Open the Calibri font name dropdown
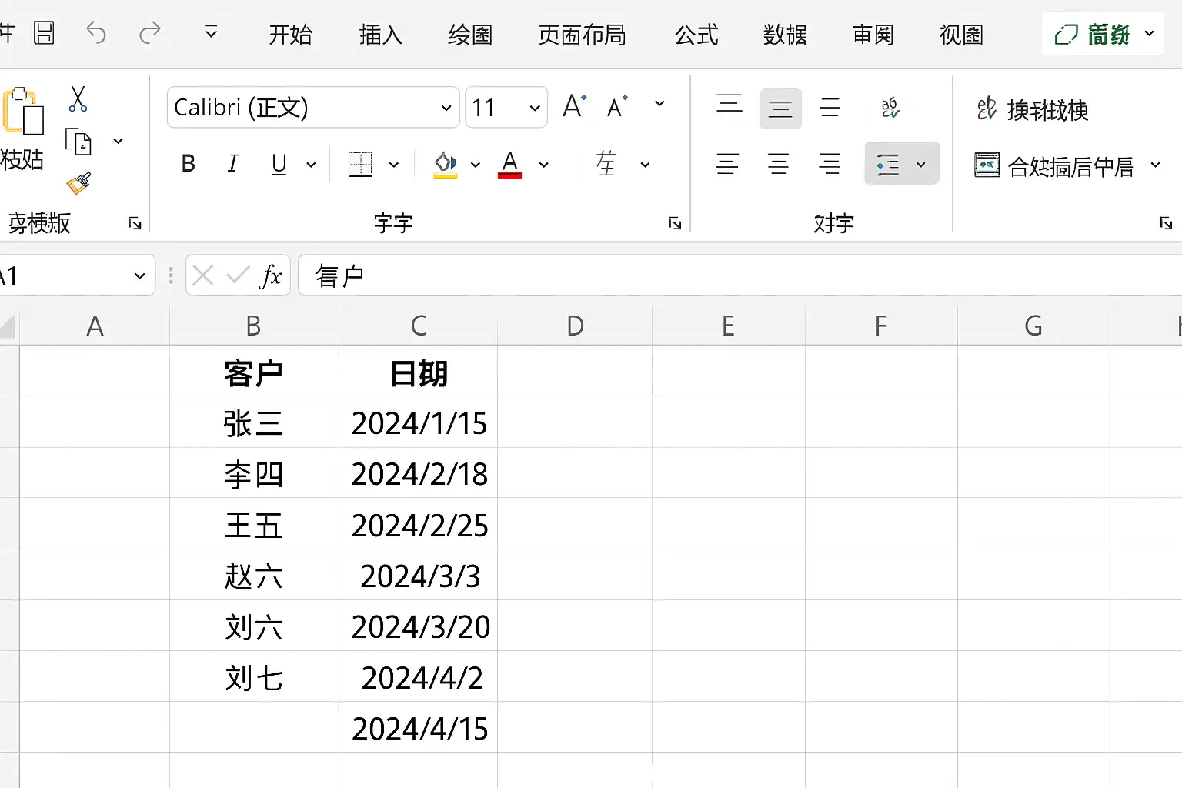This screenshot has height=788, width=1182. click(x=446, y=108)
